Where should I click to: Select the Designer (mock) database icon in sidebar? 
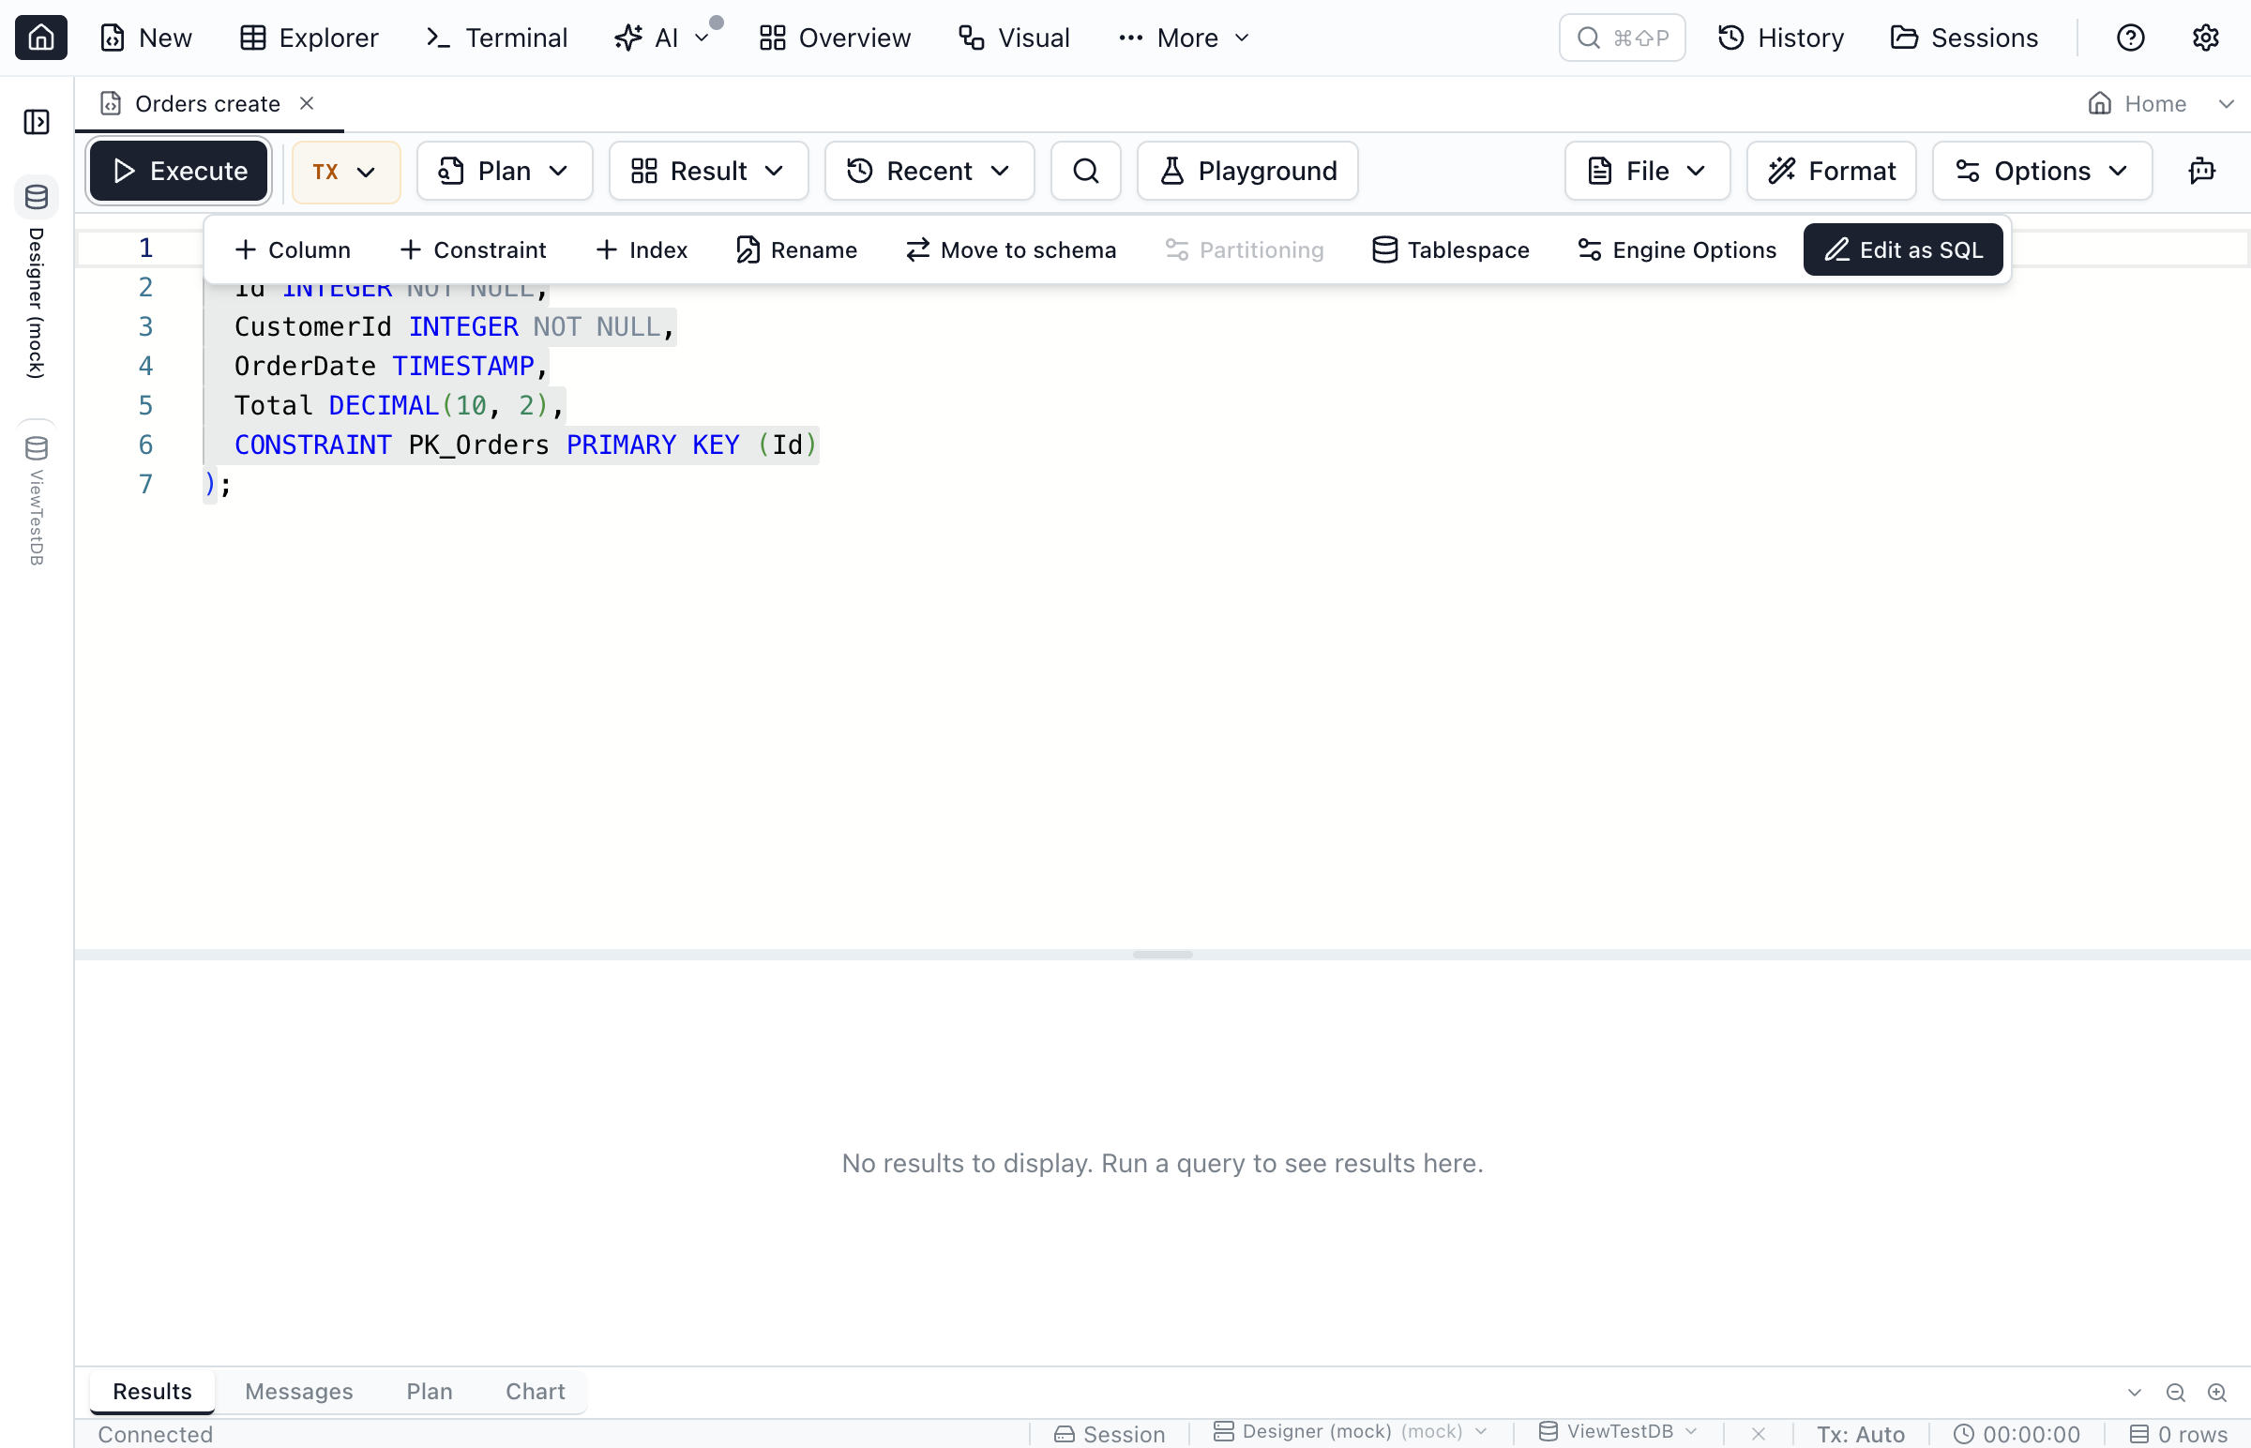[x=37, y=198]
